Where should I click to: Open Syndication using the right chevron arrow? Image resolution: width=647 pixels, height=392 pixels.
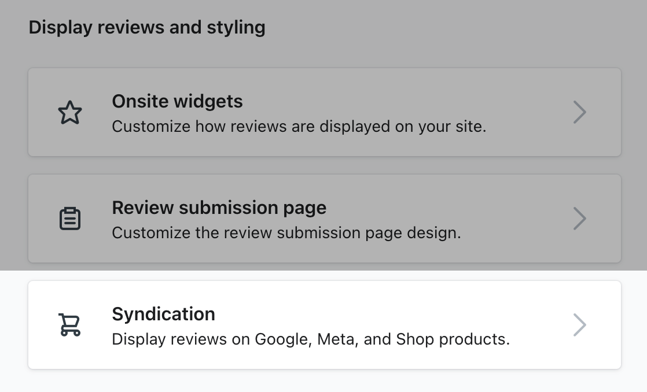(x=579, y=325)
